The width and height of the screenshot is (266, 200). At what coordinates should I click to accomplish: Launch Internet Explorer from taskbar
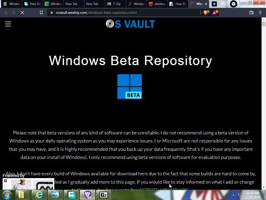point(39,195)
